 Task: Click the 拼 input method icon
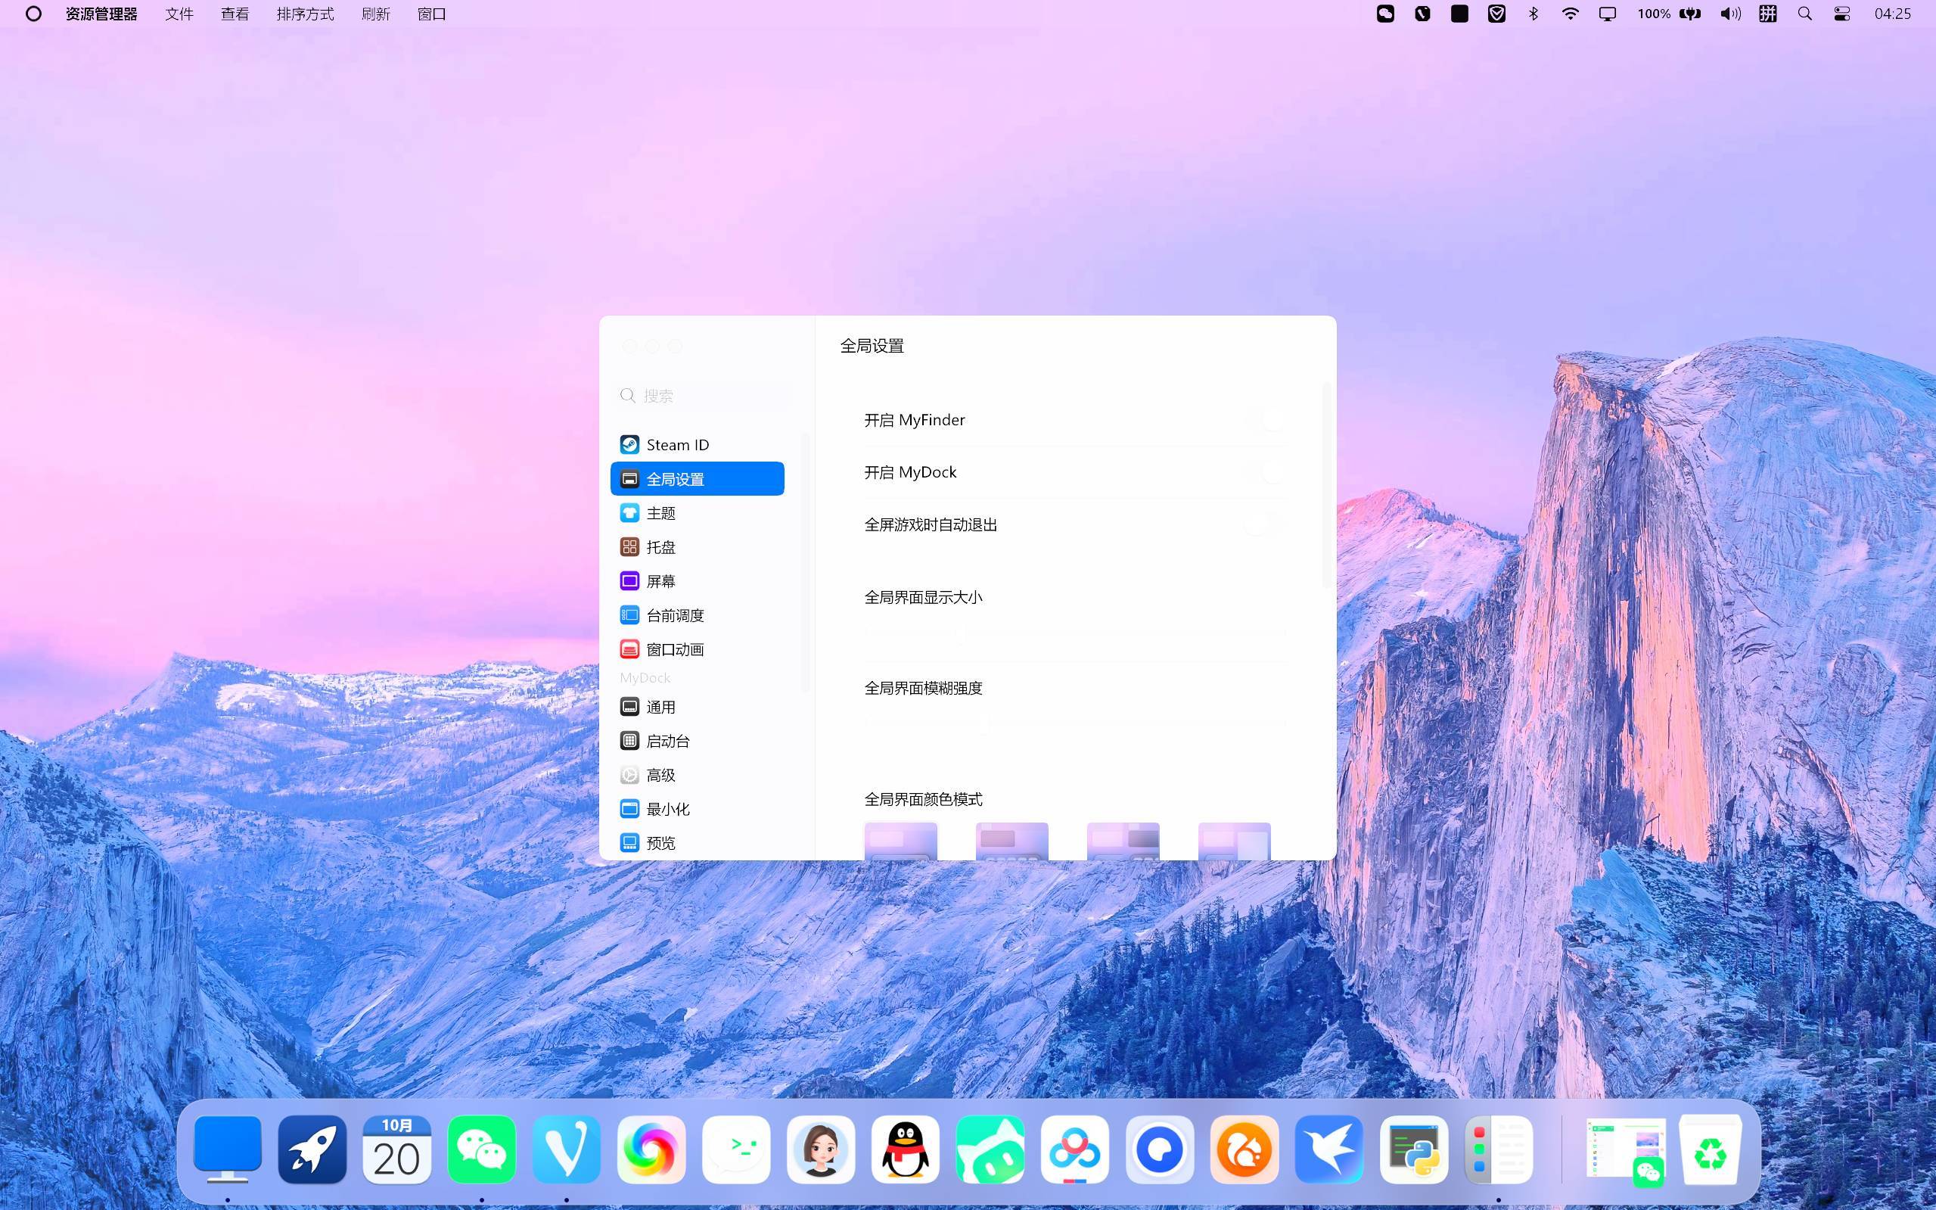click(1768, 14)
